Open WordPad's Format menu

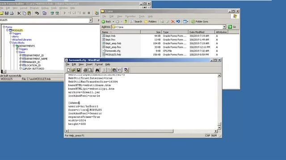[x=99, y=64]
